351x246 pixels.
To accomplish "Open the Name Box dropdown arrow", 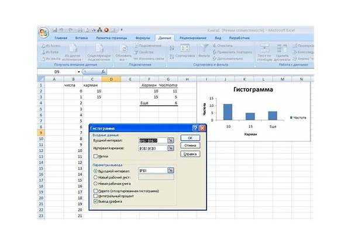I will [x=79, y=72].
